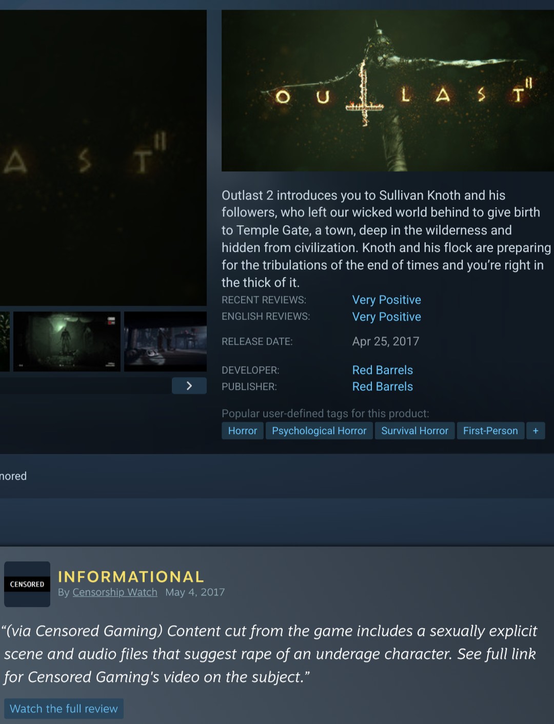
Task: Click Watch the full review button
Action: (64, 709)
